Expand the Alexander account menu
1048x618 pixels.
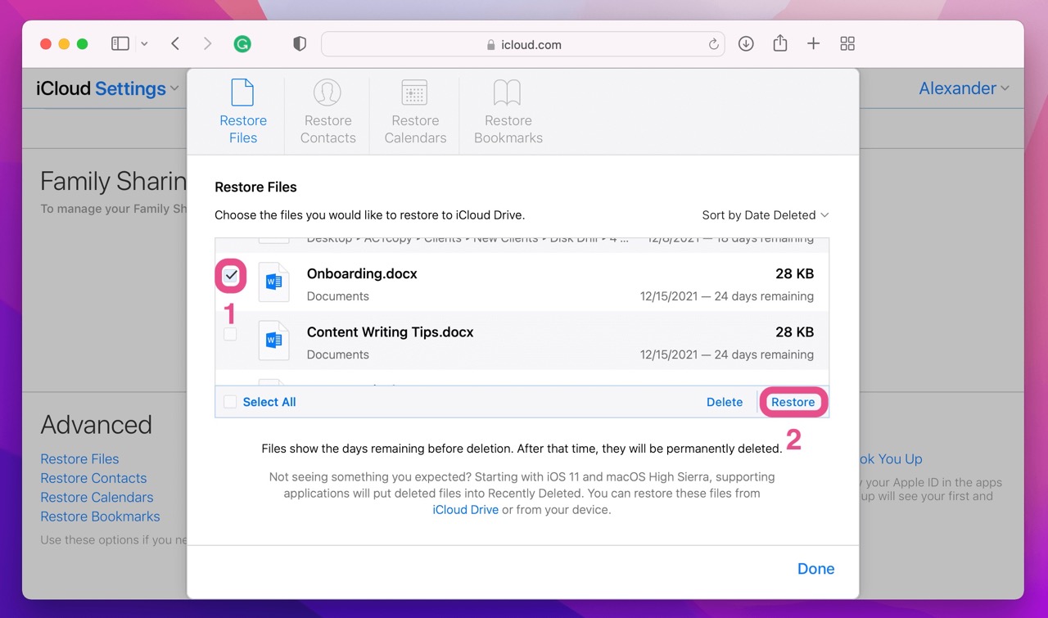963,88
